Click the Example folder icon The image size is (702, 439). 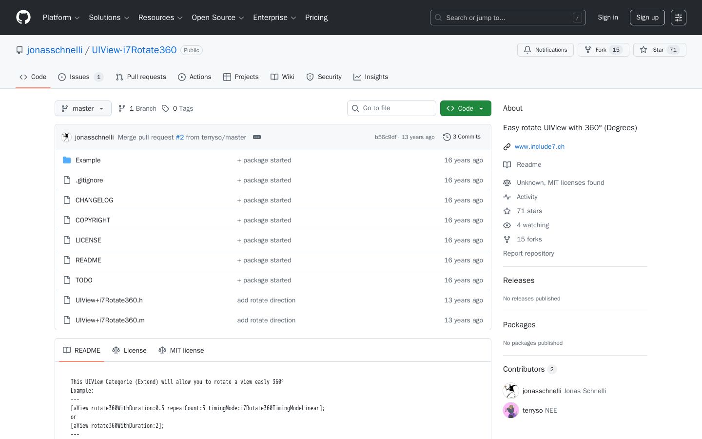67,160
